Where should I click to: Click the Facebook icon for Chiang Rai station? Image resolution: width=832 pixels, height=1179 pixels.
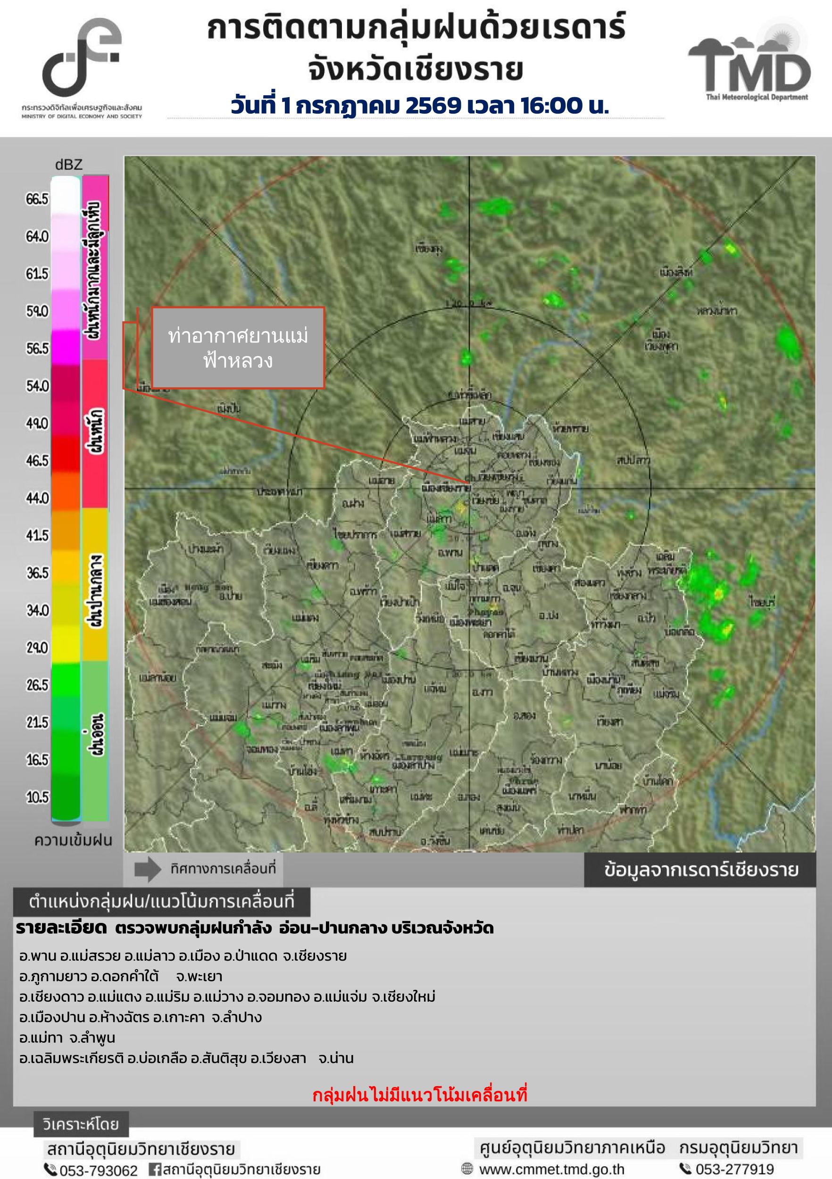point(155,1169)
